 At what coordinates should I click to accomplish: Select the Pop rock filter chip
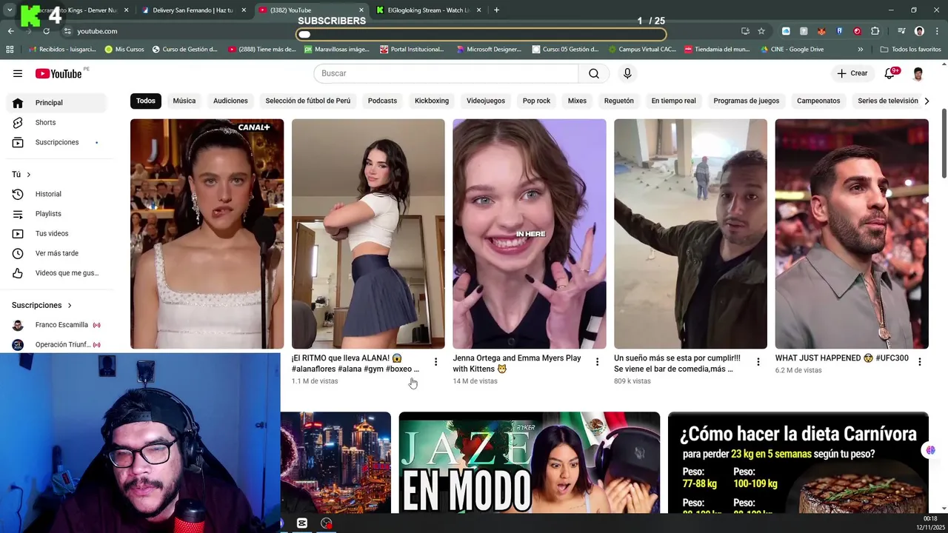tap(536, 101)
